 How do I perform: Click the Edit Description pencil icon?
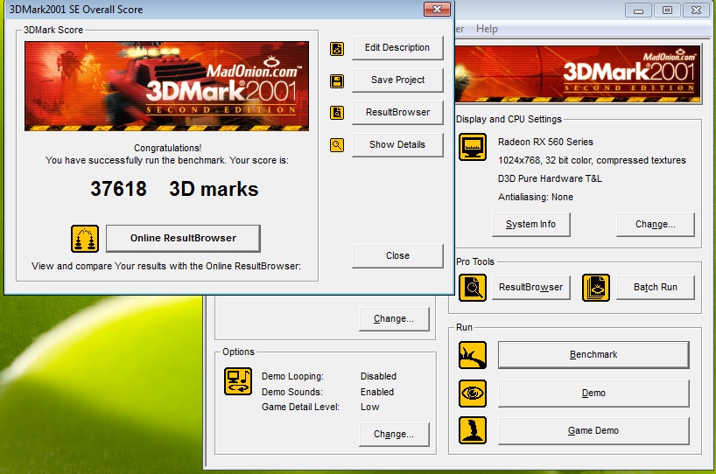[337, 49]
